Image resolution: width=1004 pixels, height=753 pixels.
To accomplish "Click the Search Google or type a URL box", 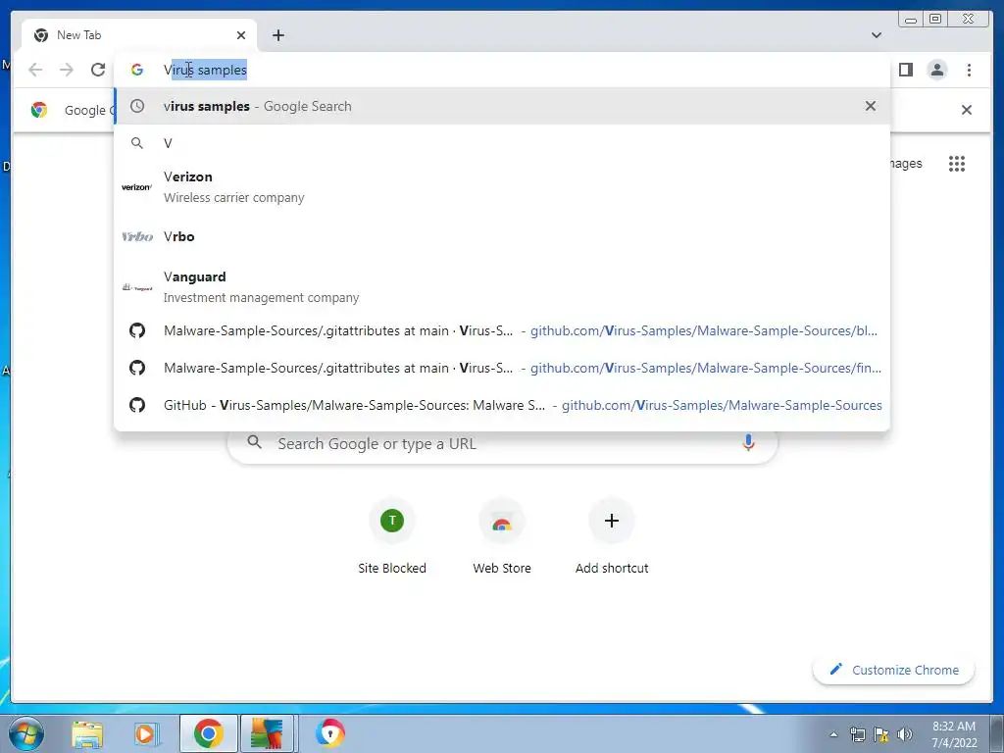I will pos(503,443).
